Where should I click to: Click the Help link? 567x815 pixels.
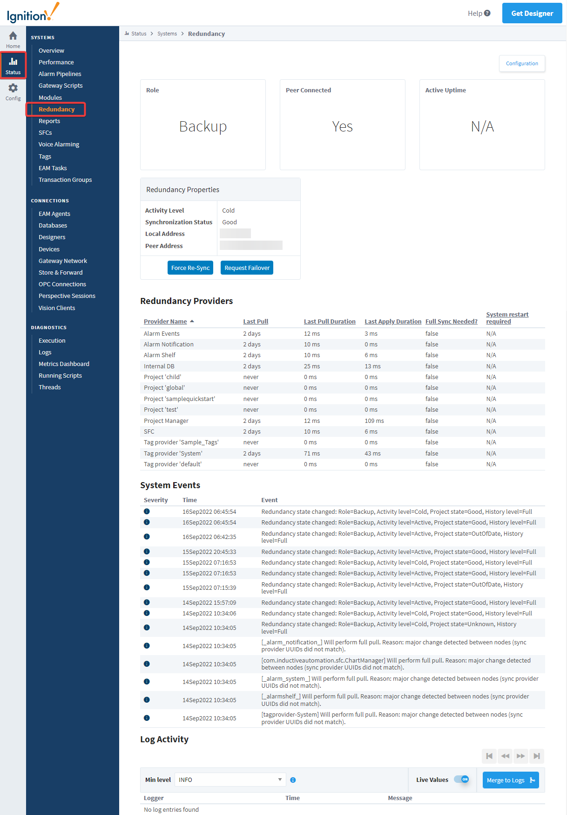(475, 13)
